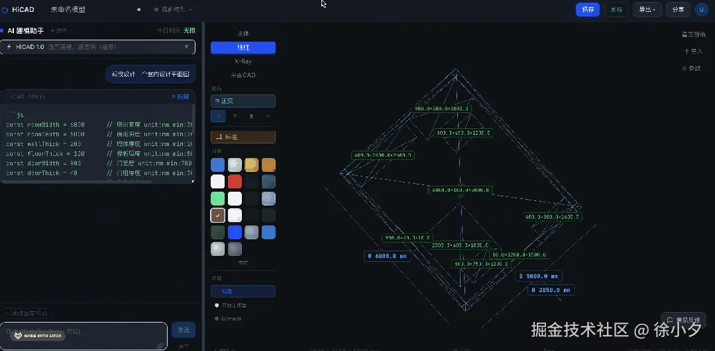
Task: Pick the dark green swatch in the fifth row
Action: [217, 232]
